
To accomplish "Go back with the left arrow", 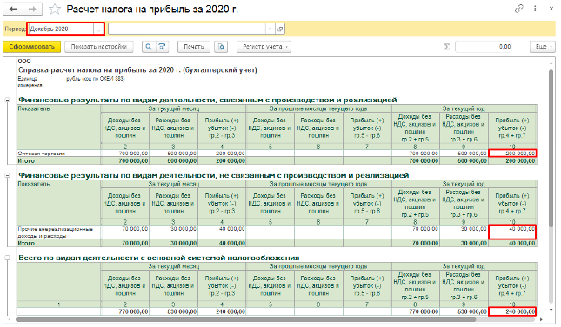I will point(13,10).
